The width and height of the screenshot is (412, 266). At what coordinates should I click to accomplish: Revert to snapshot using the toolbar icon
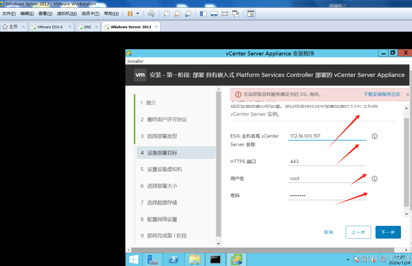[177, 14]
